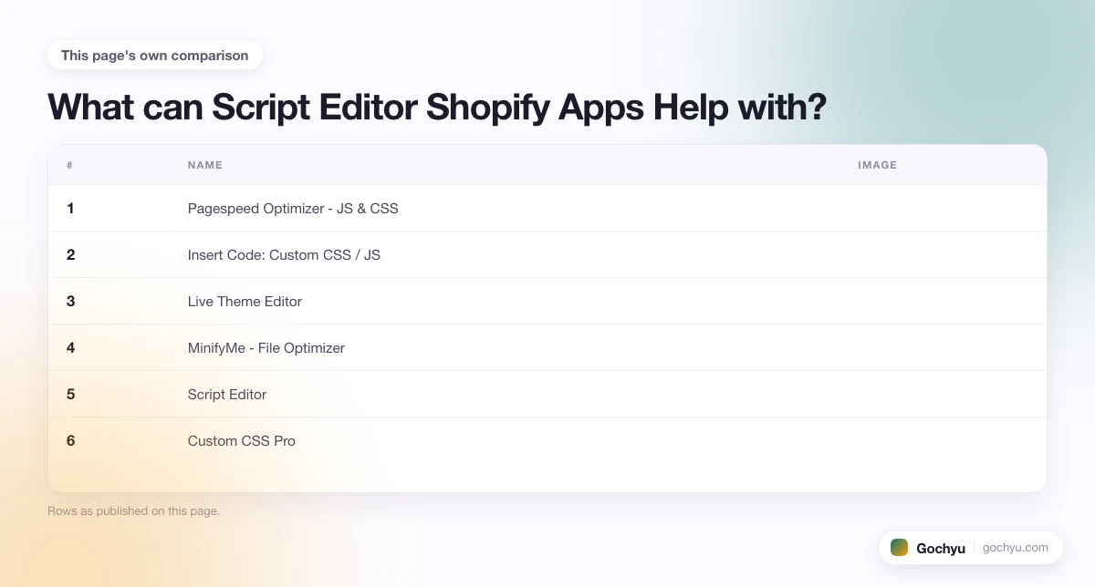Click the "Rows as published on this page." note
1095x587 pixels.
133,511
